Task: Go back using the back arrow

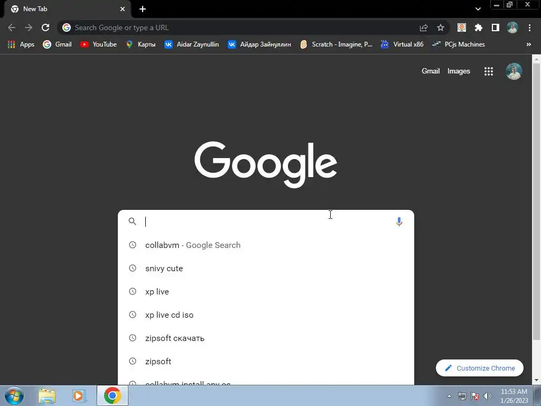Action: point(12,27)
